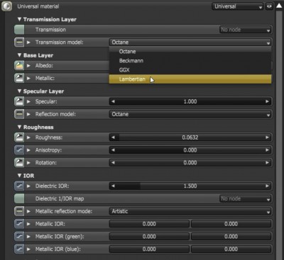The height and width of the screenshot is (260, 284).
Task: Click the Albedo texture type icon
Action: pyautogui.click(x=19, y=66)
